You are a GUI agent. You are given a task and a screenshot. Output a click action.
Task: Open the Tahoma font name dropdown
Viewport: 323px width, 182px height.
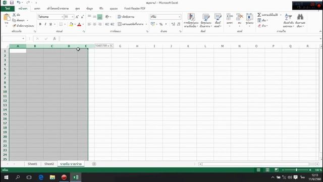click(62, 17)
